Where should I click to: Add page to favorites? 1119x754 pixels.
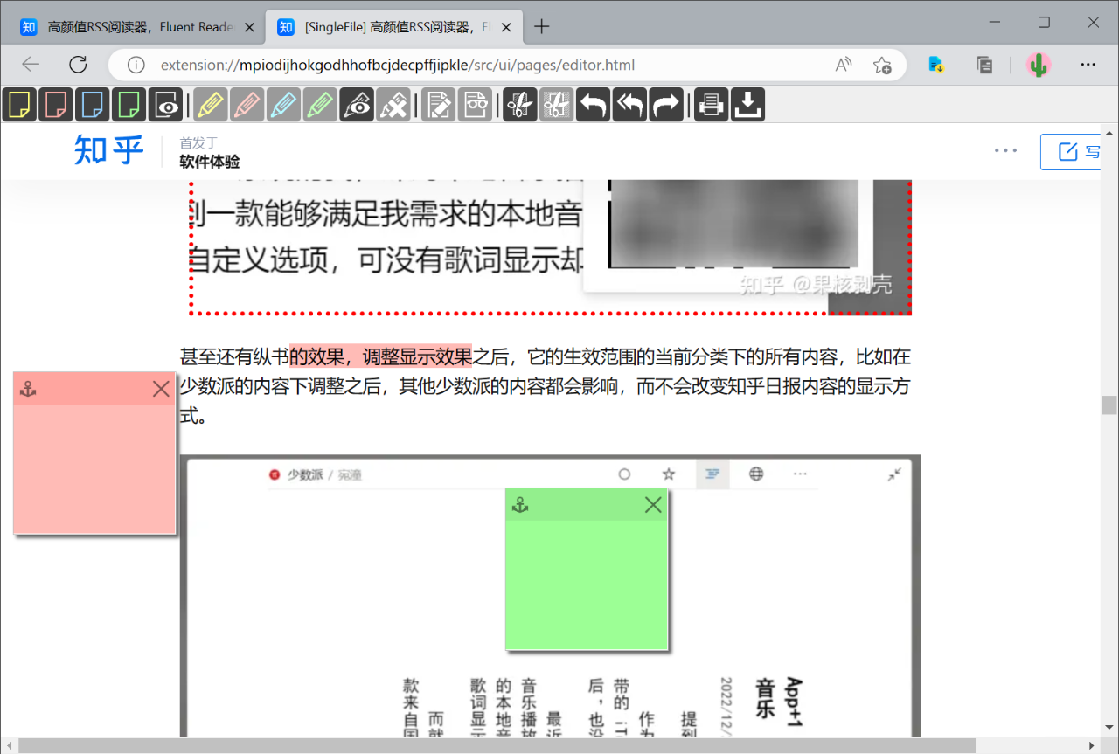882,65
